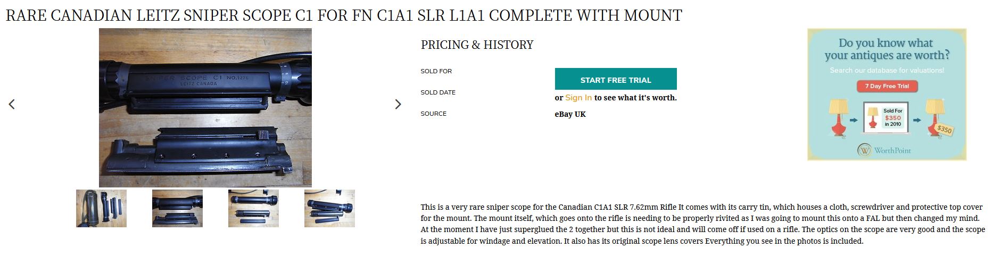Viewport: 993px width, 257px height.
Task: Click the item description paragraph
Action: point(702,224)
